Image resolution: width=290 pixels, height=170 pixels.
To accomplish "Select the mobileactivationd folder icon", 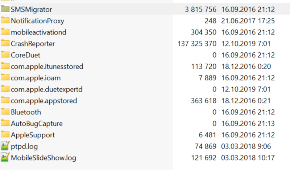I will click(5, 32).
